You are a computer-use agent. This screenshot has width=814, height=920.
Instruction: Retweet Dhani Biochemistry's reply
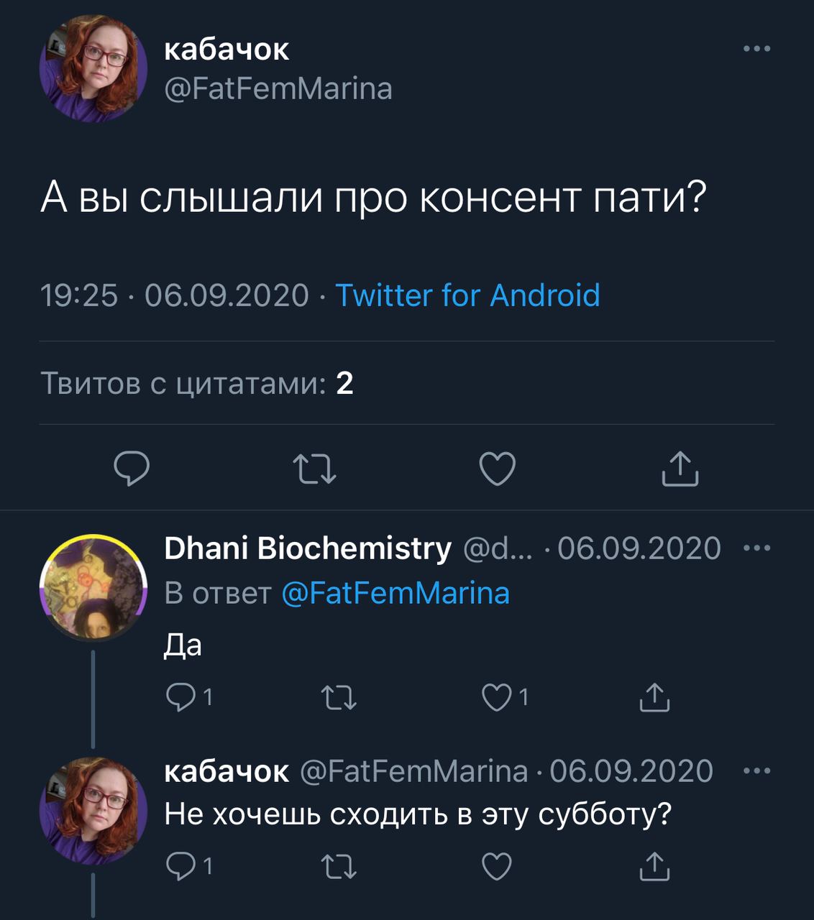point(338,697)
